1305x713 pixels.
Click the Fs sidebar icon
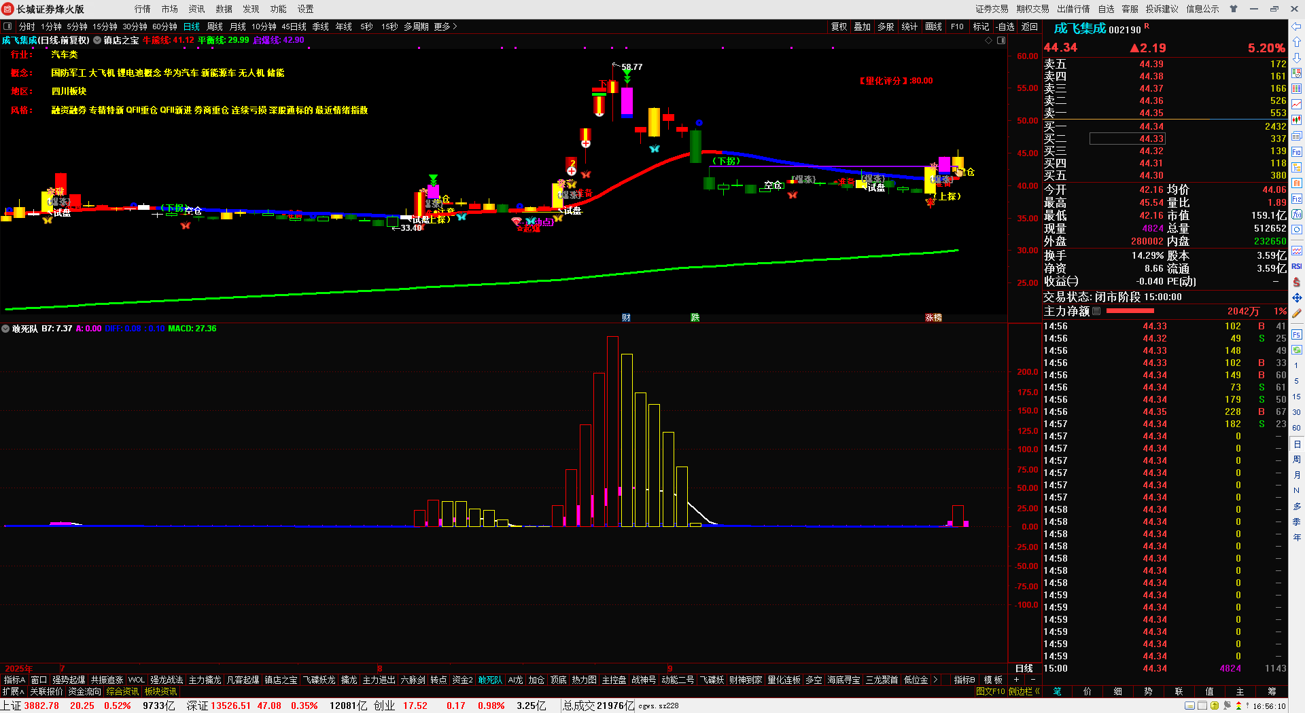1297,334
